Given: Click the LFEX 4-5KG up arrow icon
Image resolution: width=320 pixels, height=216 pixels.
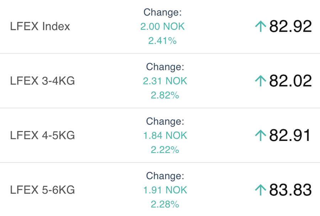Looking at the screenshot, I should [261, 136].
